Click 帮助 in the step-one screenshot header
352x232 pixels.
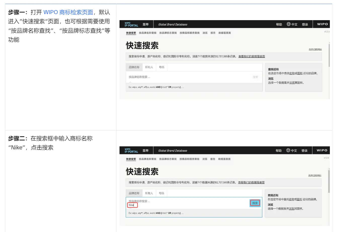click(x=279, y=24)
